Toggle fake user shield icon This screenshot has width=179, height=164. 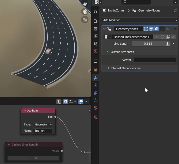pos(162,37)
